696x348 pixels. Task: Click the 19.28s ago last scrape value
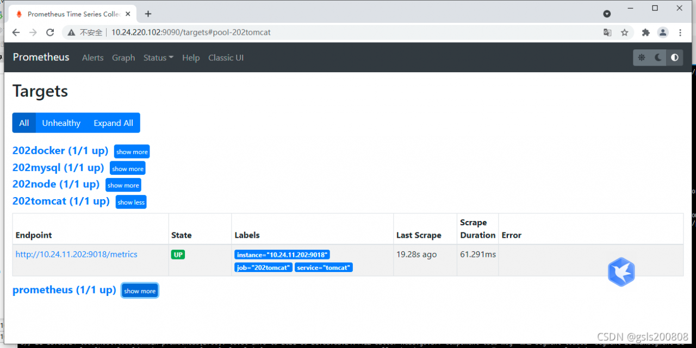(417, 254)
